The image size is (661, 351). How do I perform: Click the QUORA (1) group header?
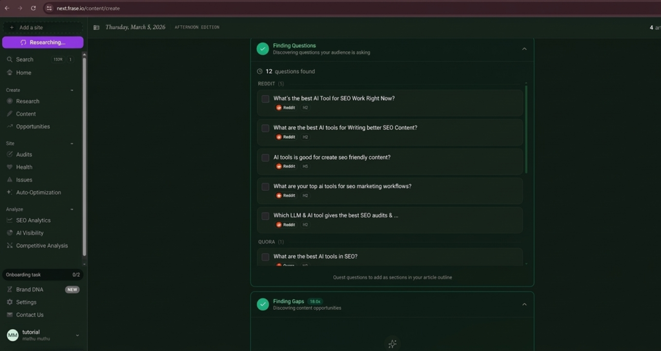click(x=271, y=242)
